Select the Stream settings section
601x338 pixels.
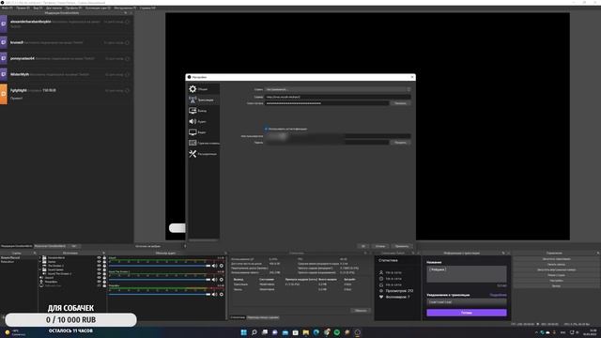[x=204, y=100]
